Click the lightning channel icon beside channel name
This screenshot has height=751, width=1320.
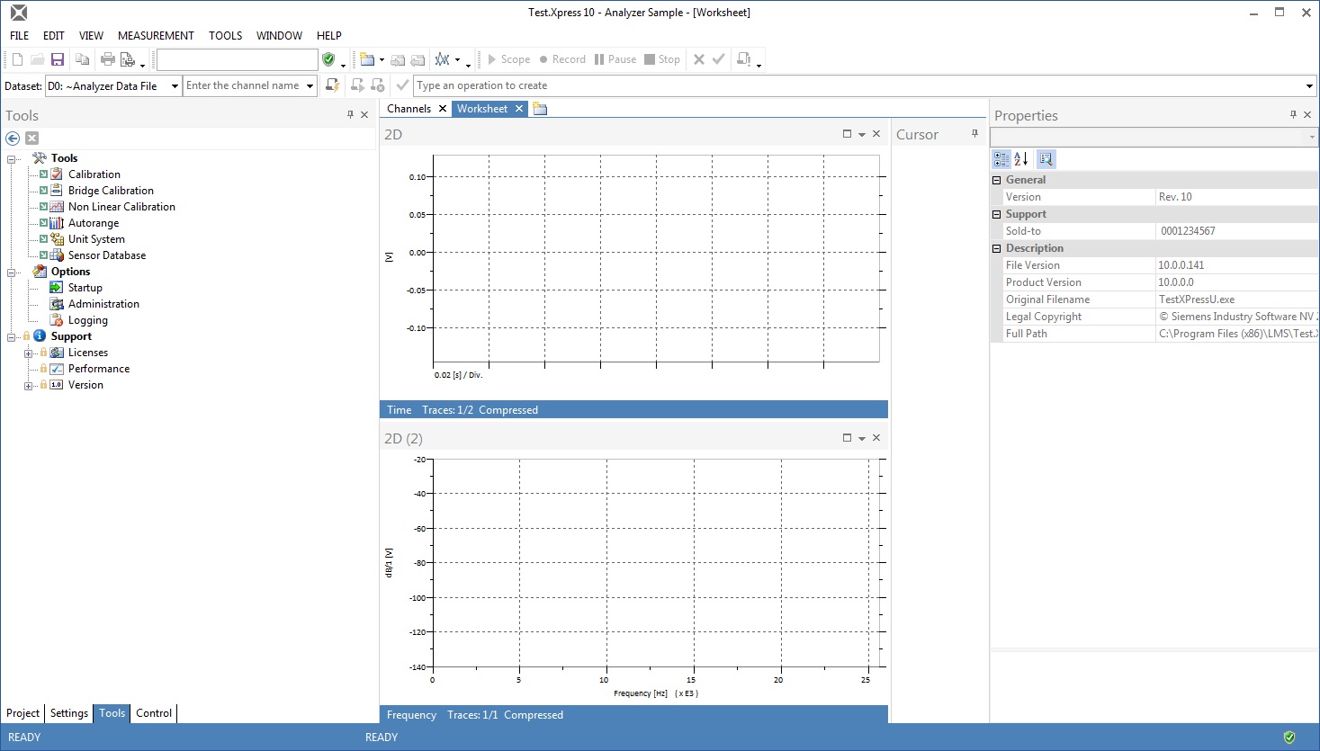[x=332, y=85]
